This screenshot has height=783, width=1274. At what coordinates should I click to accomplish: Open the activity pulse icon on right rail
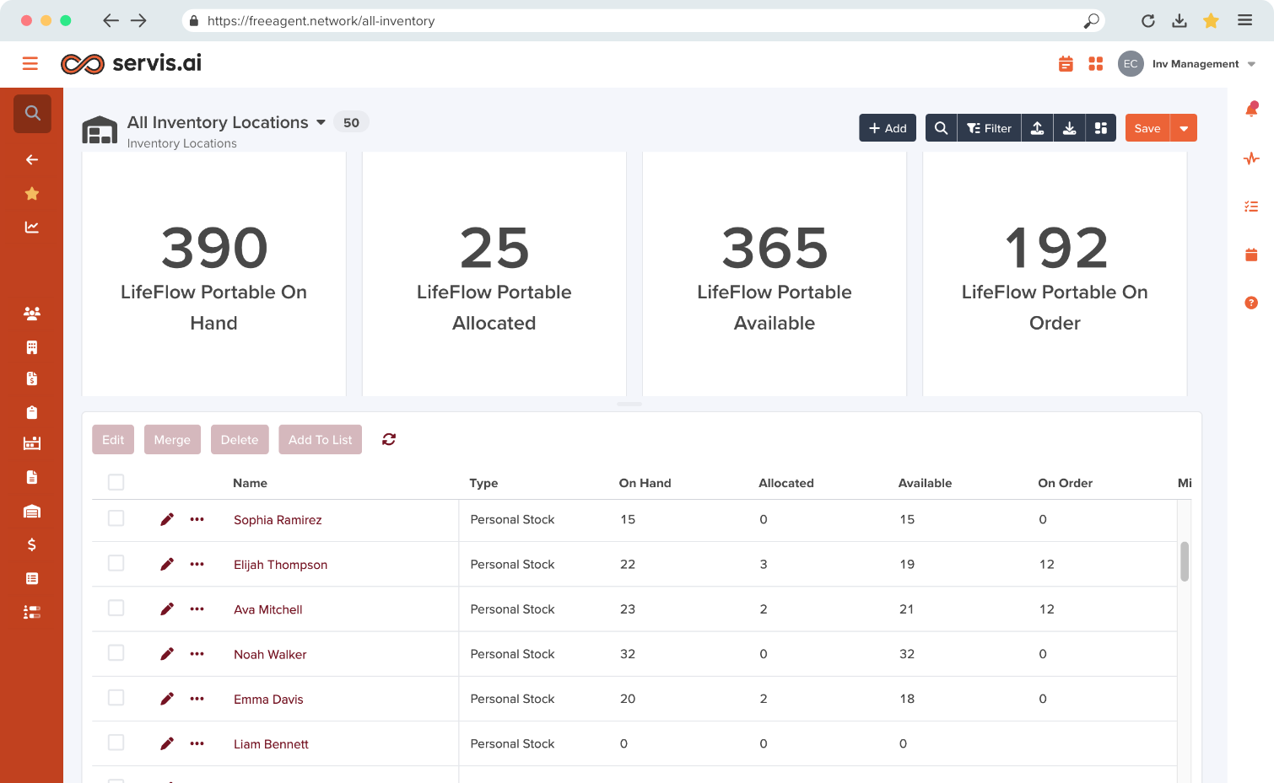(1251, 158)
